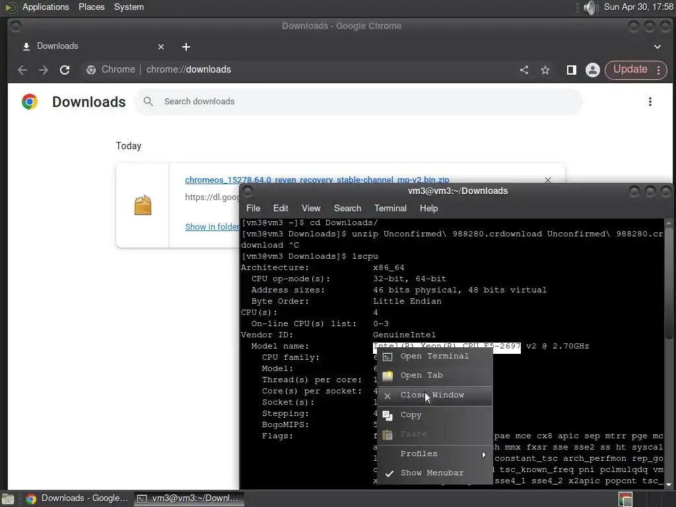Choose Open Tab in context menu
This screenshot has width=676, height=507.
pyautogui.click(x=435, y=376)
